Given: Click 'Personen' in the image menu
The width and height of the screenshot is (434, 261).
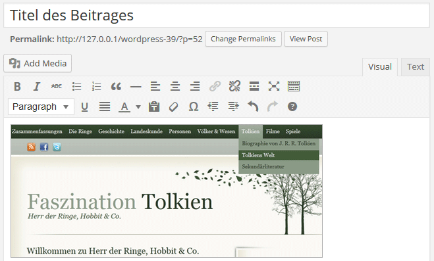Looking at the screenshot, I should tap(180, 131).
